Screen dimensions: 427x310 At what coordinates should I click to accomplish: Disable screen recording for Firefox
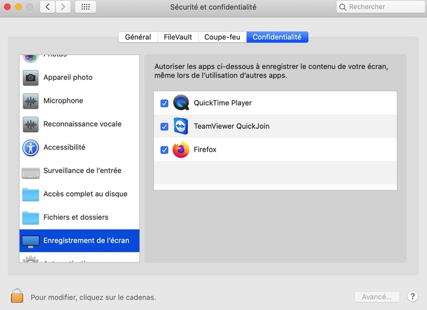pyautogui.click(x=164, y=150)
